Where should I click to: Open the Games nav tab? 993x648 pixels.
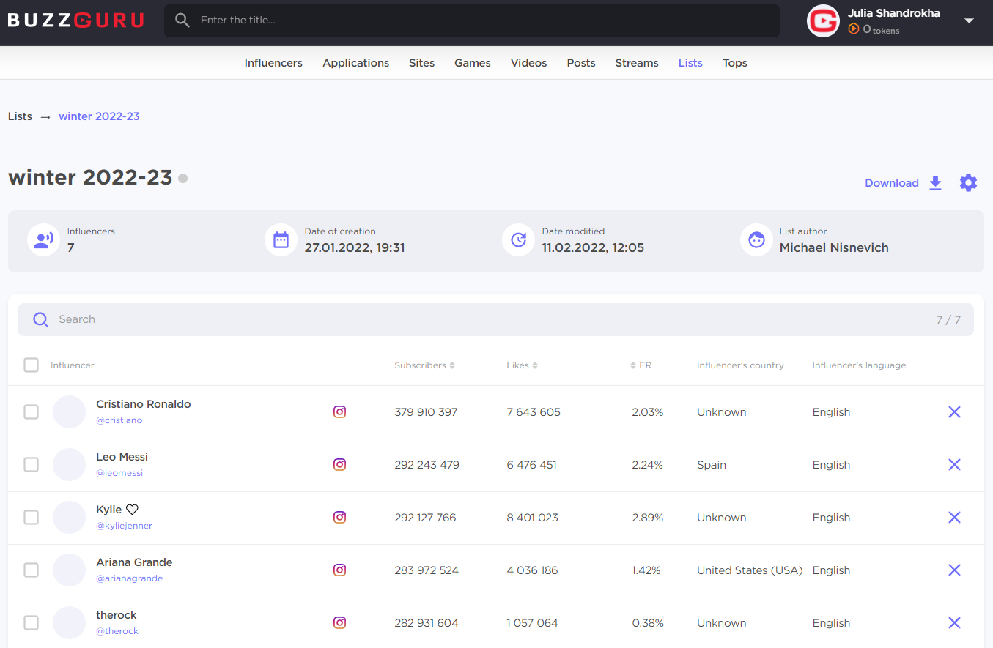[x=473, y=63]
